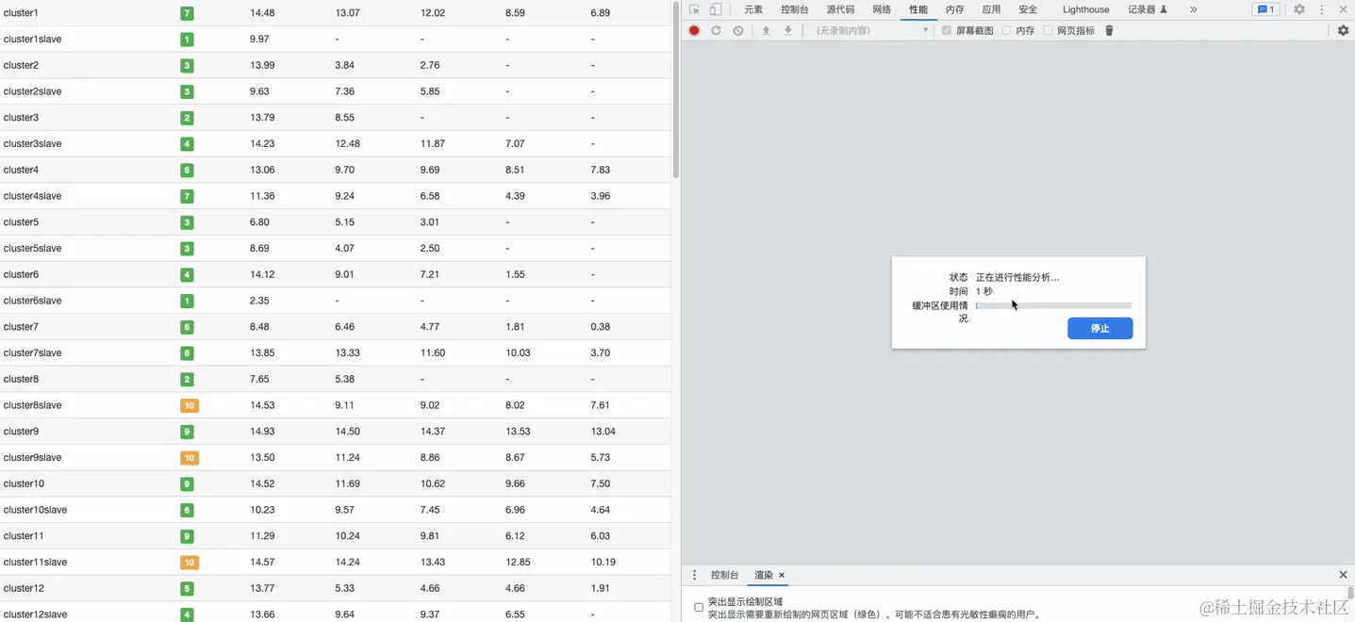Toggle the device toolbar emulation icon
Screen dimensions: 1355x622
(x=714, y=8)
